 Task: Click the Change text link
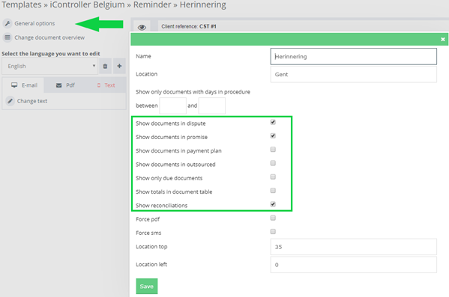click(32, 101)
